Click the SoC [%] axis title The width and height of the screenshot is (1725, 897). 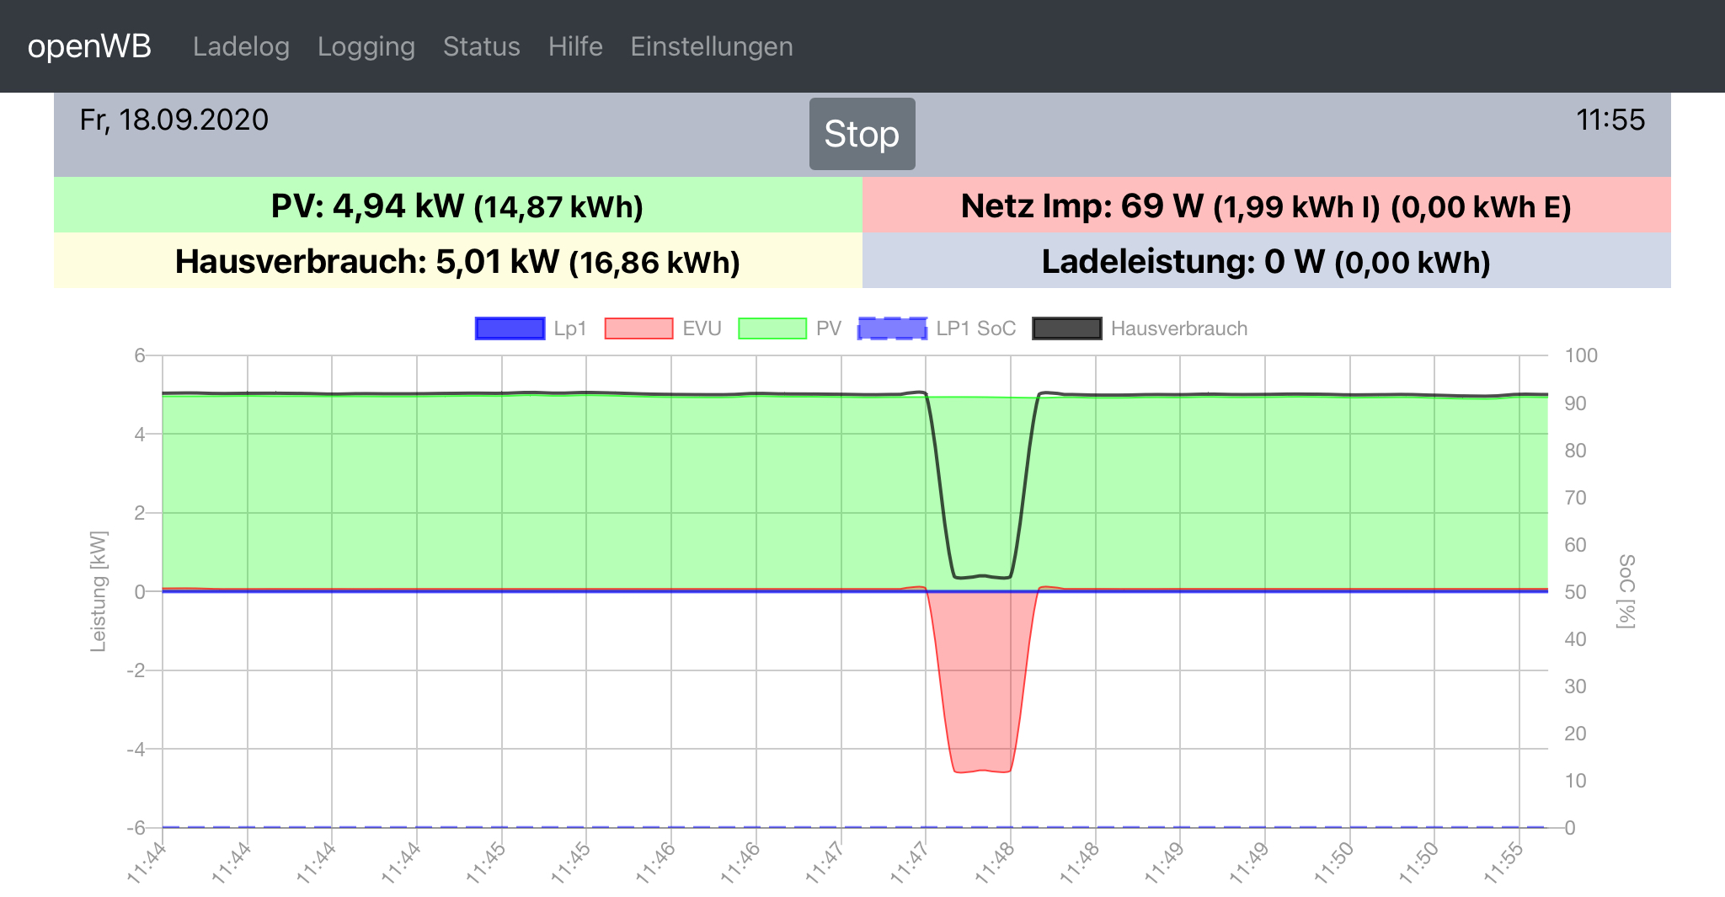[x=1626, y=591]
